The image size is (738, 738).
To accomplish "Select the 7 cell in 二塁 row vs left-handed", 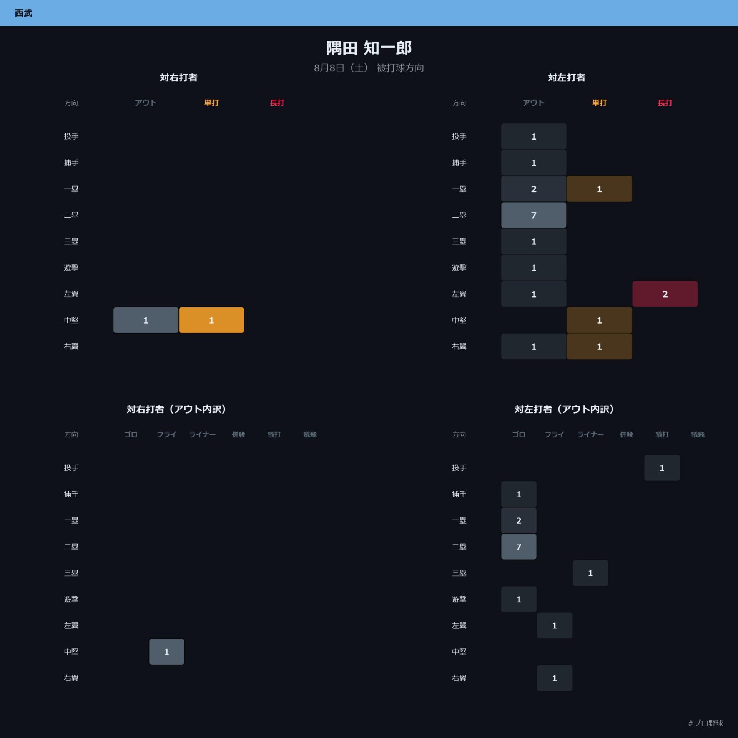I will tap(534, 215).
